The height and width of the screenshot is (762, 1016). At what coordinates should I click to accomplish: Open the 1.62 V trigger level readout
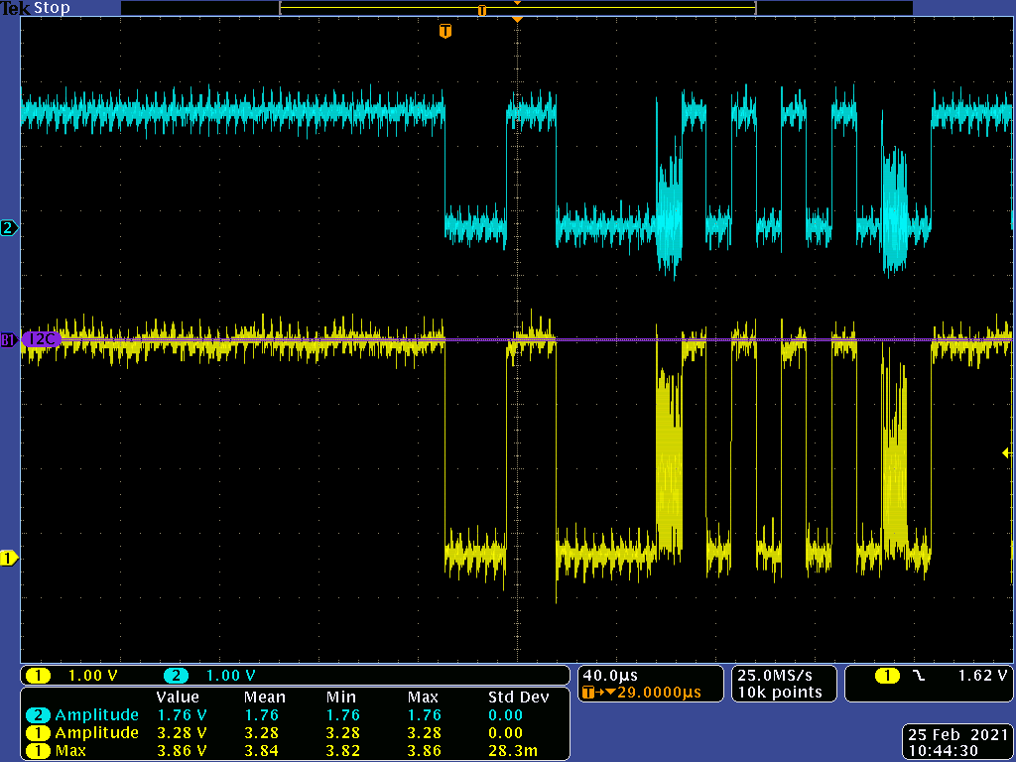coord(983,676)
